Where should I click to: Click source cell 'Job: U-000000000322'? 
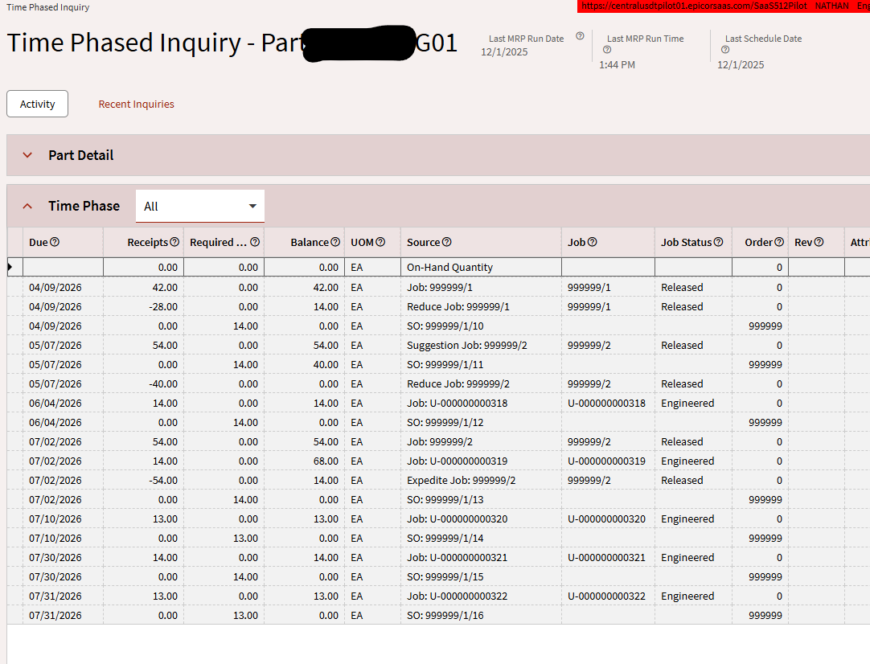[481, 596]
